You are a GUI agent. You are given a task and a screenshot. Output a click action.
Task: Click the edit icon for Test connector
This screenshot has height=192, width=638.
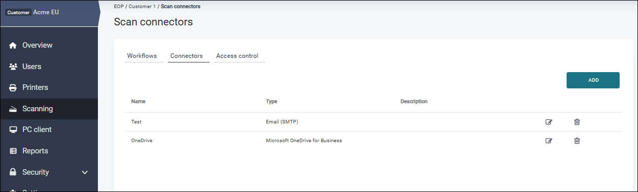pyautogui.click(x=549, y=122)
